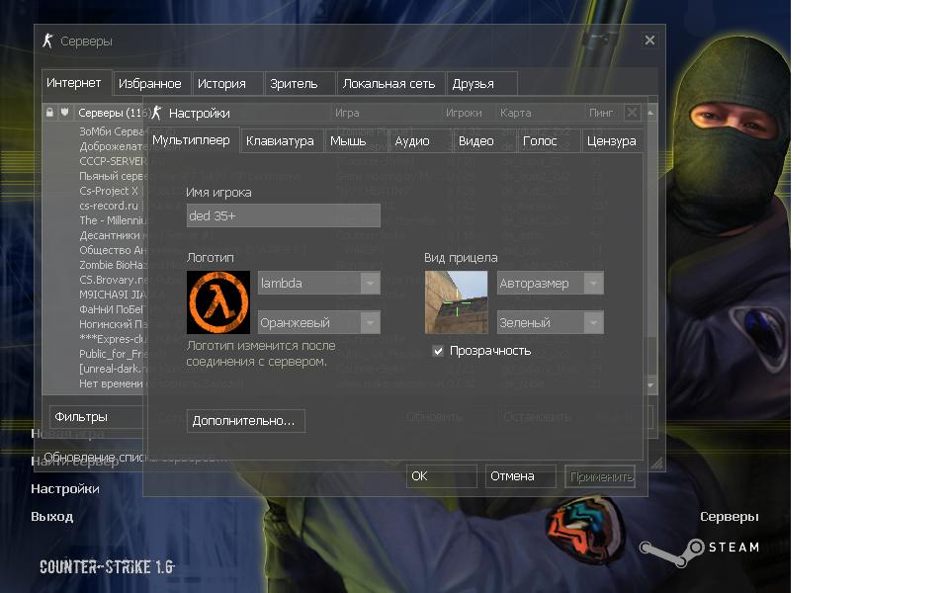Confirm settings with the OK button
The image size is (949, 593).
tap(441, 476)
